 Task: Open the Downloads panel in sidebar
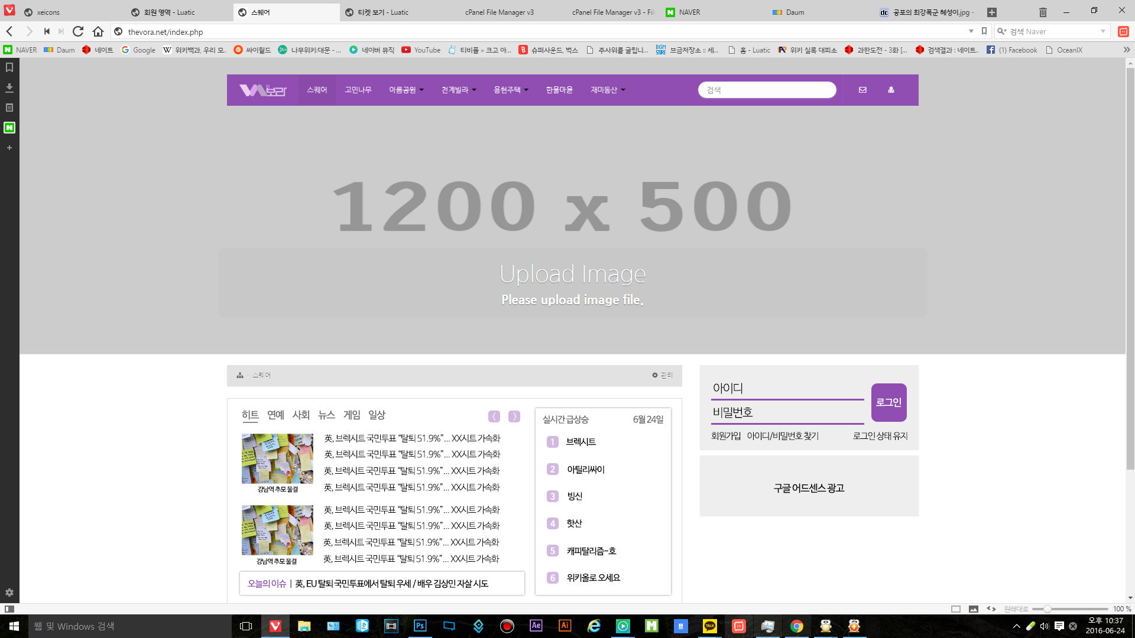[x=9, y=87]
